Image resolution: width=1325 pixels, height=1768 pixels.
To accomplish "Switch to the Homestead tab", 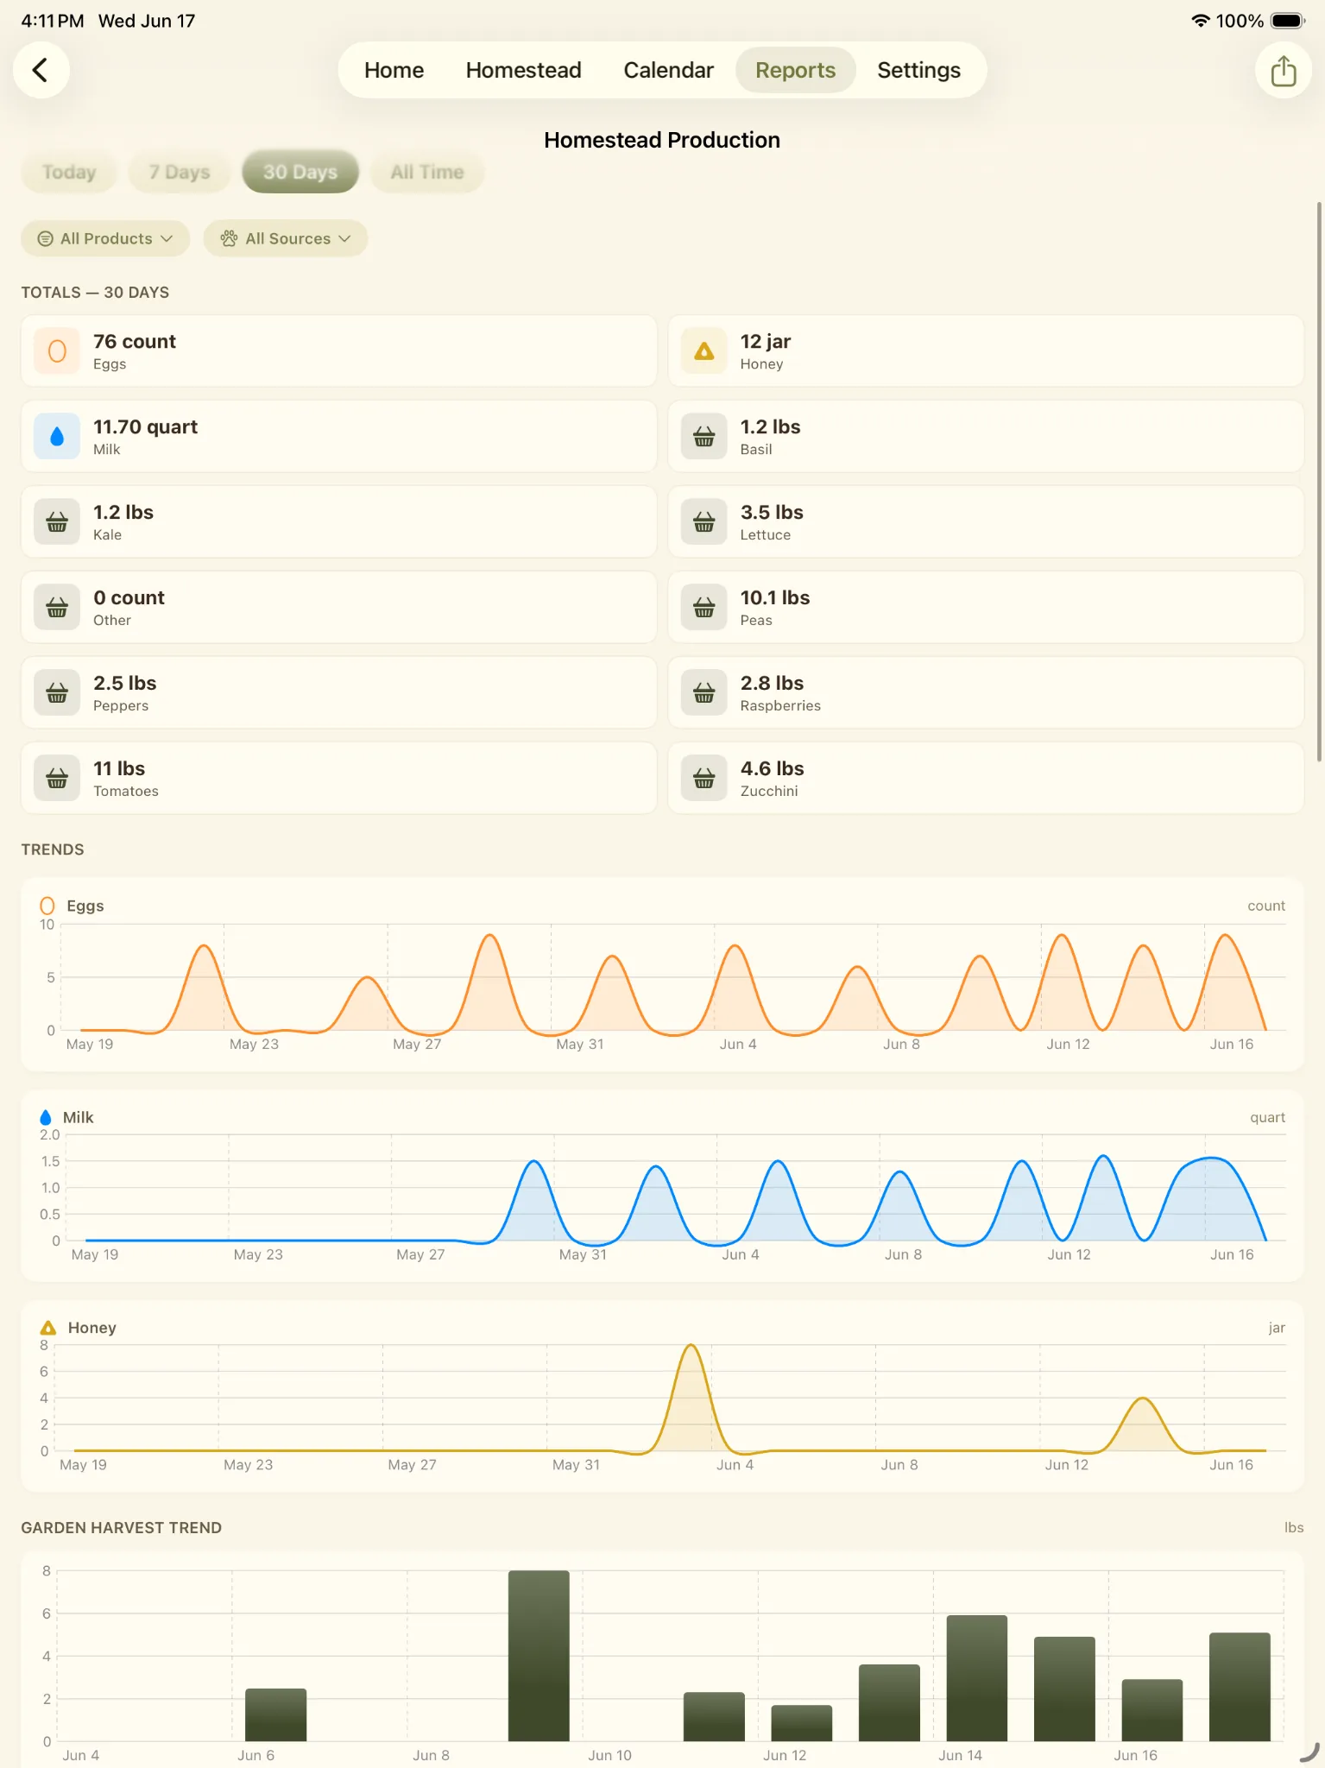I will click(x=523, y=70).
